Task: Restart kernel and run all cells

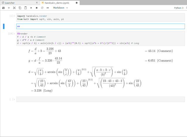Action: pos(47,8)
